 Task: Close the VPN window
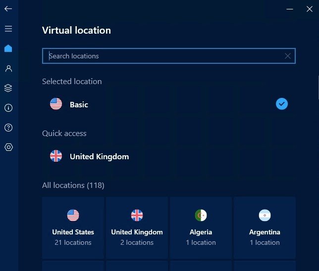[310, 9]
